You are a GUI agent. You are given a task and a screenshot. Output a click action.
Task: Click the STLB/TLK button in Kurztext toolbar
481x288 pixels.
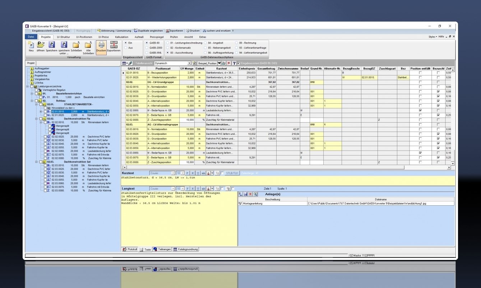(232, 173)
